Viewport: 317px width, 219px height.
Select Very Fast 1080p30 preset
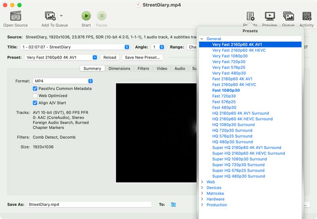point(250,56)
